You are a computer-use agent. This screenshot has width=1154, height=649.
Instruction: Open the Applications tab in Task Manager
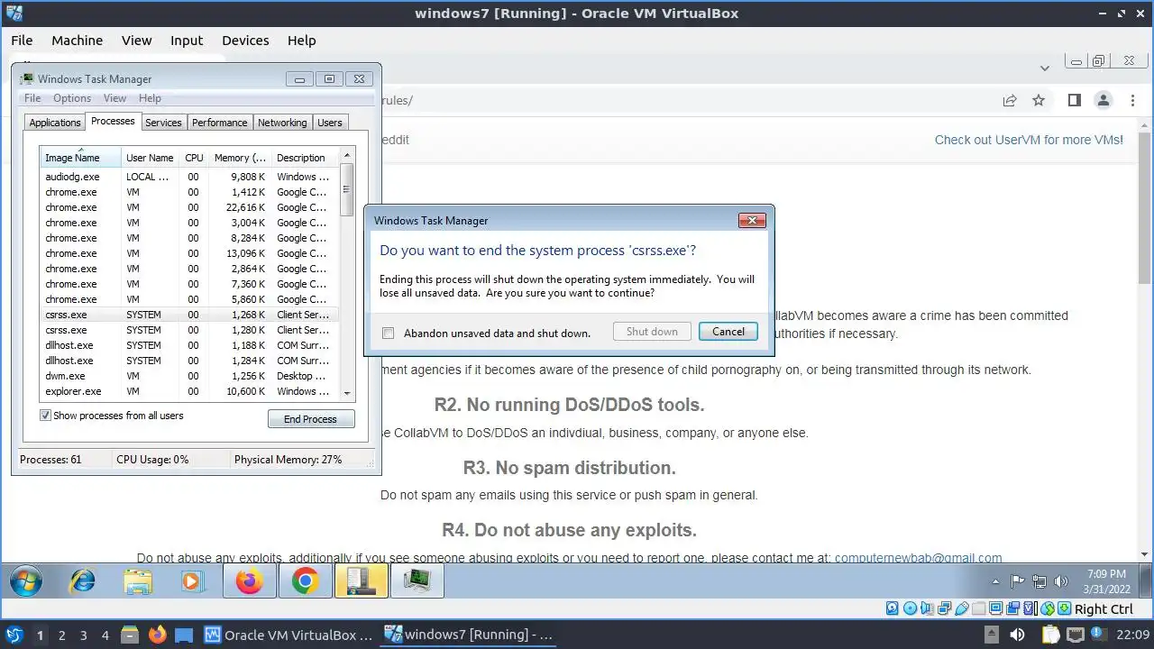coord(55,123)
